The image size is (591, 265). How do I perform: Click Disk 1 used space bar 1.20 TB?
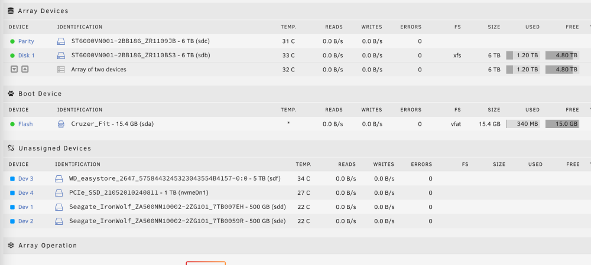(523, 55)
